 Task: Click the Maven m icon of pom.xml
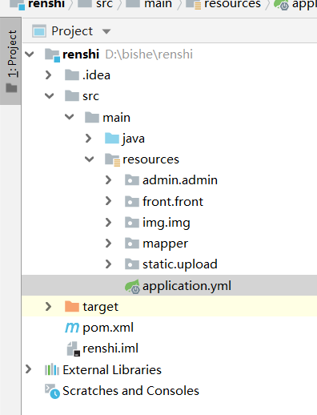pos(72,328)
